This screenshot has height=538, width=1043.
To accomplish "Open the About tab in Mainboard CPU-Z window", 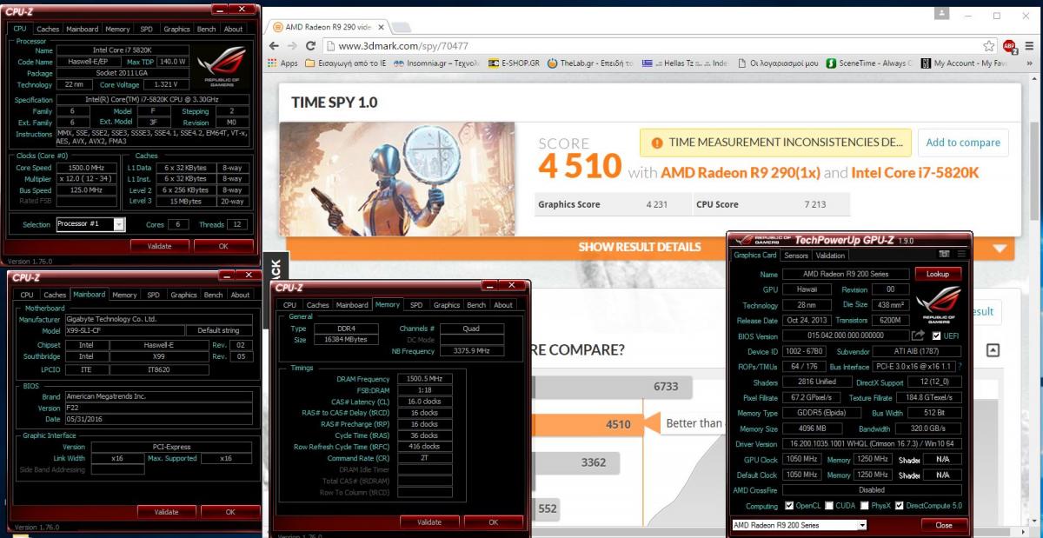I will coord(240,295).
